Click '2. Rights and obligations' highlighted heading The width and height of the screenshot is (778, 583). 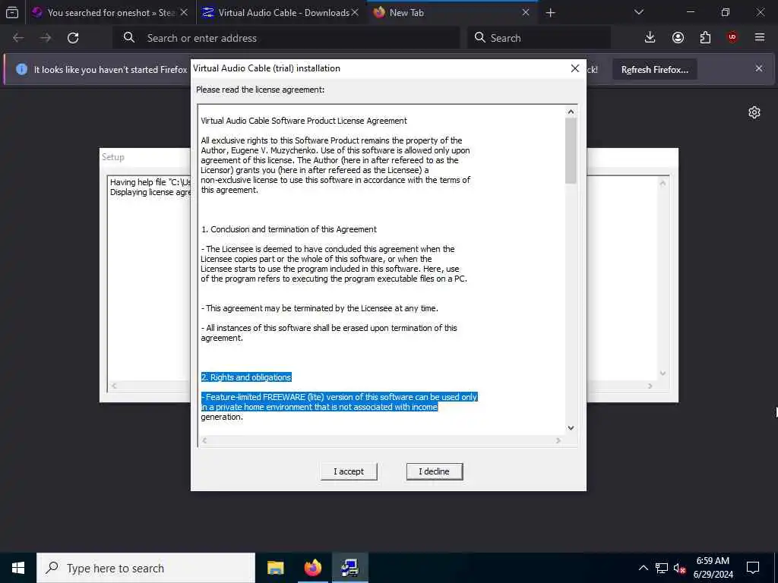[x=246, y=377]
